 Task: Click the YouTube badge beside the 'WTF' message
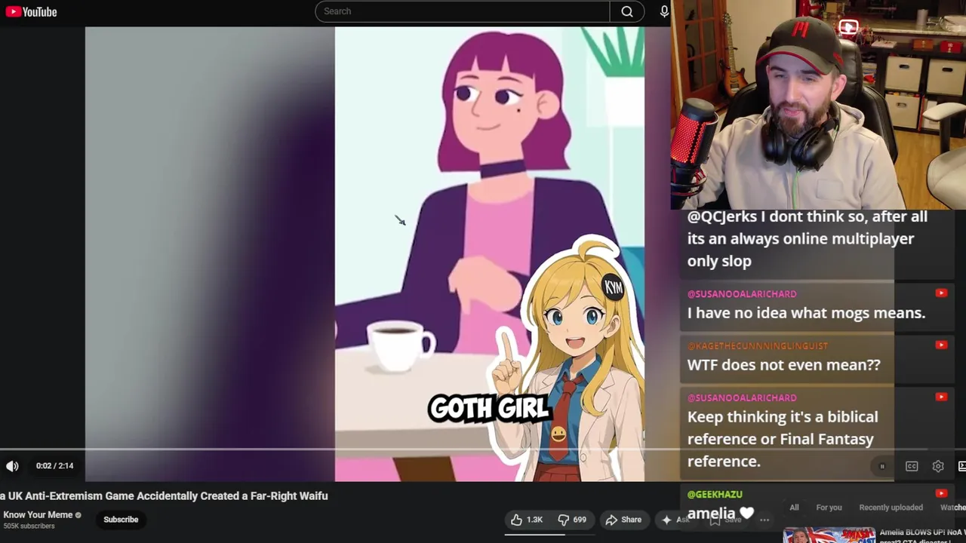click(x=941, y=345)
